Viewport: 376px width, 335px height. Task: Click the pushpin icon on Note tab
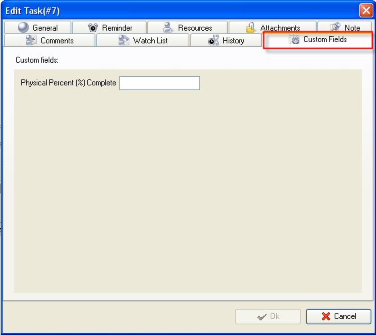click(335, 27)
